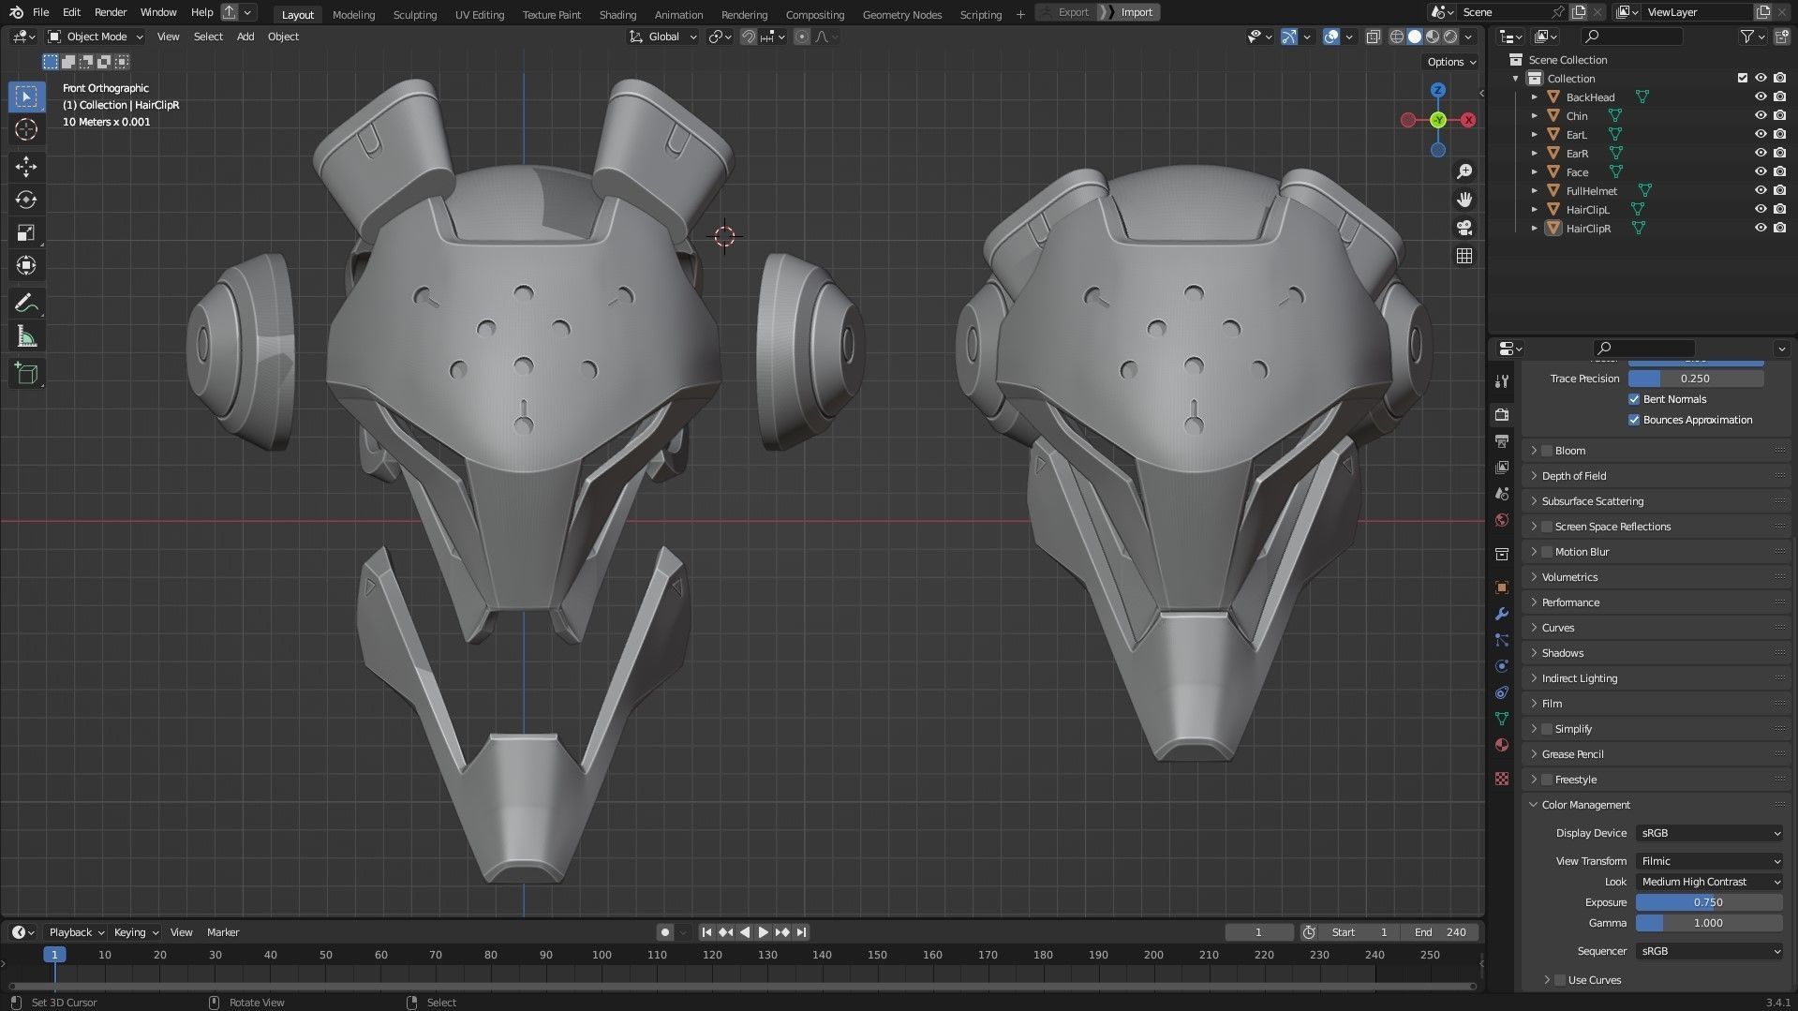Open the View Transform Filmic dropdown

(x=1709, y=861)
